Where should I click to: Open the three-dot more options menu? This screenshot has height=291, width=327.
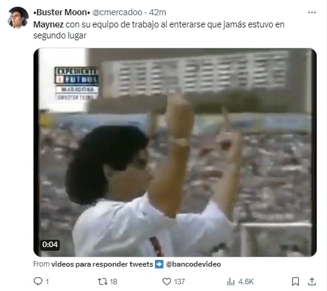click(x=312, y=13)
